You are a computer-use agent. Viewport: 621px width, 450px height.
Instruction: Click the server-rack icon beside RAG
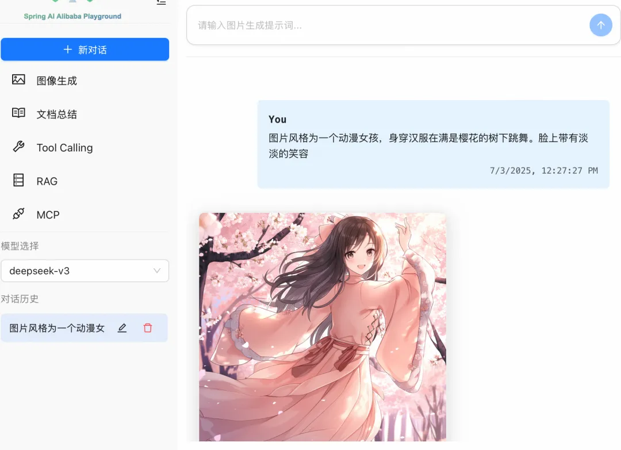tap(18, 180)
